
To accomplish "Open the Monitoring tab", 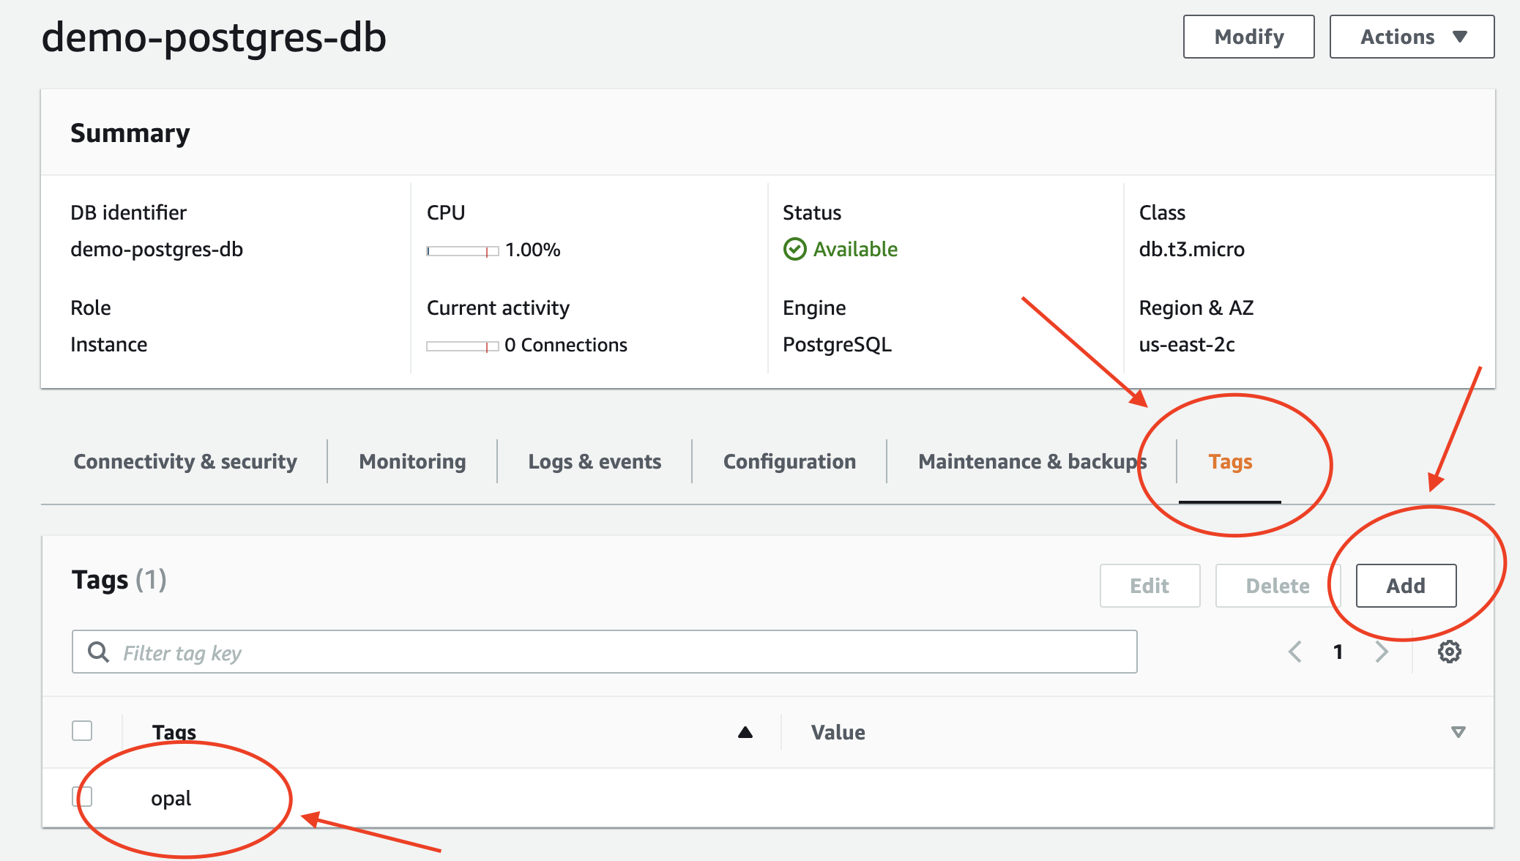I will click(x=412, y=461).
